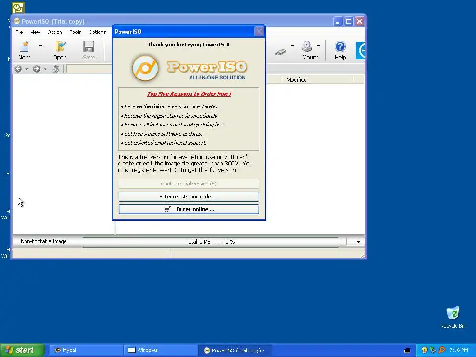Click the blue circular icon at toolbar edge
Viewport: 476px width, 357px height.
pos(360,50)
